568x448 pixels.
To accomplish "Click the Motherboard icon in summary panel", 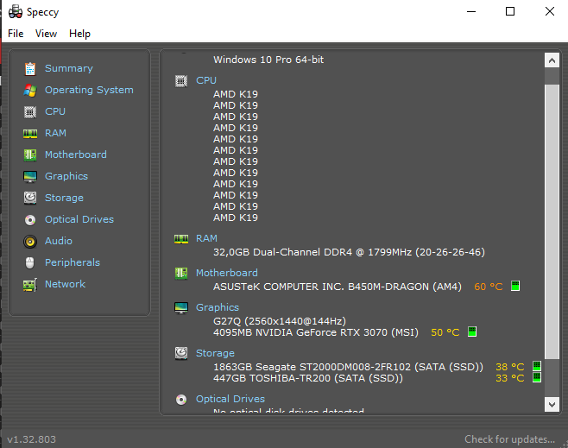I will (x=181, y=274).
